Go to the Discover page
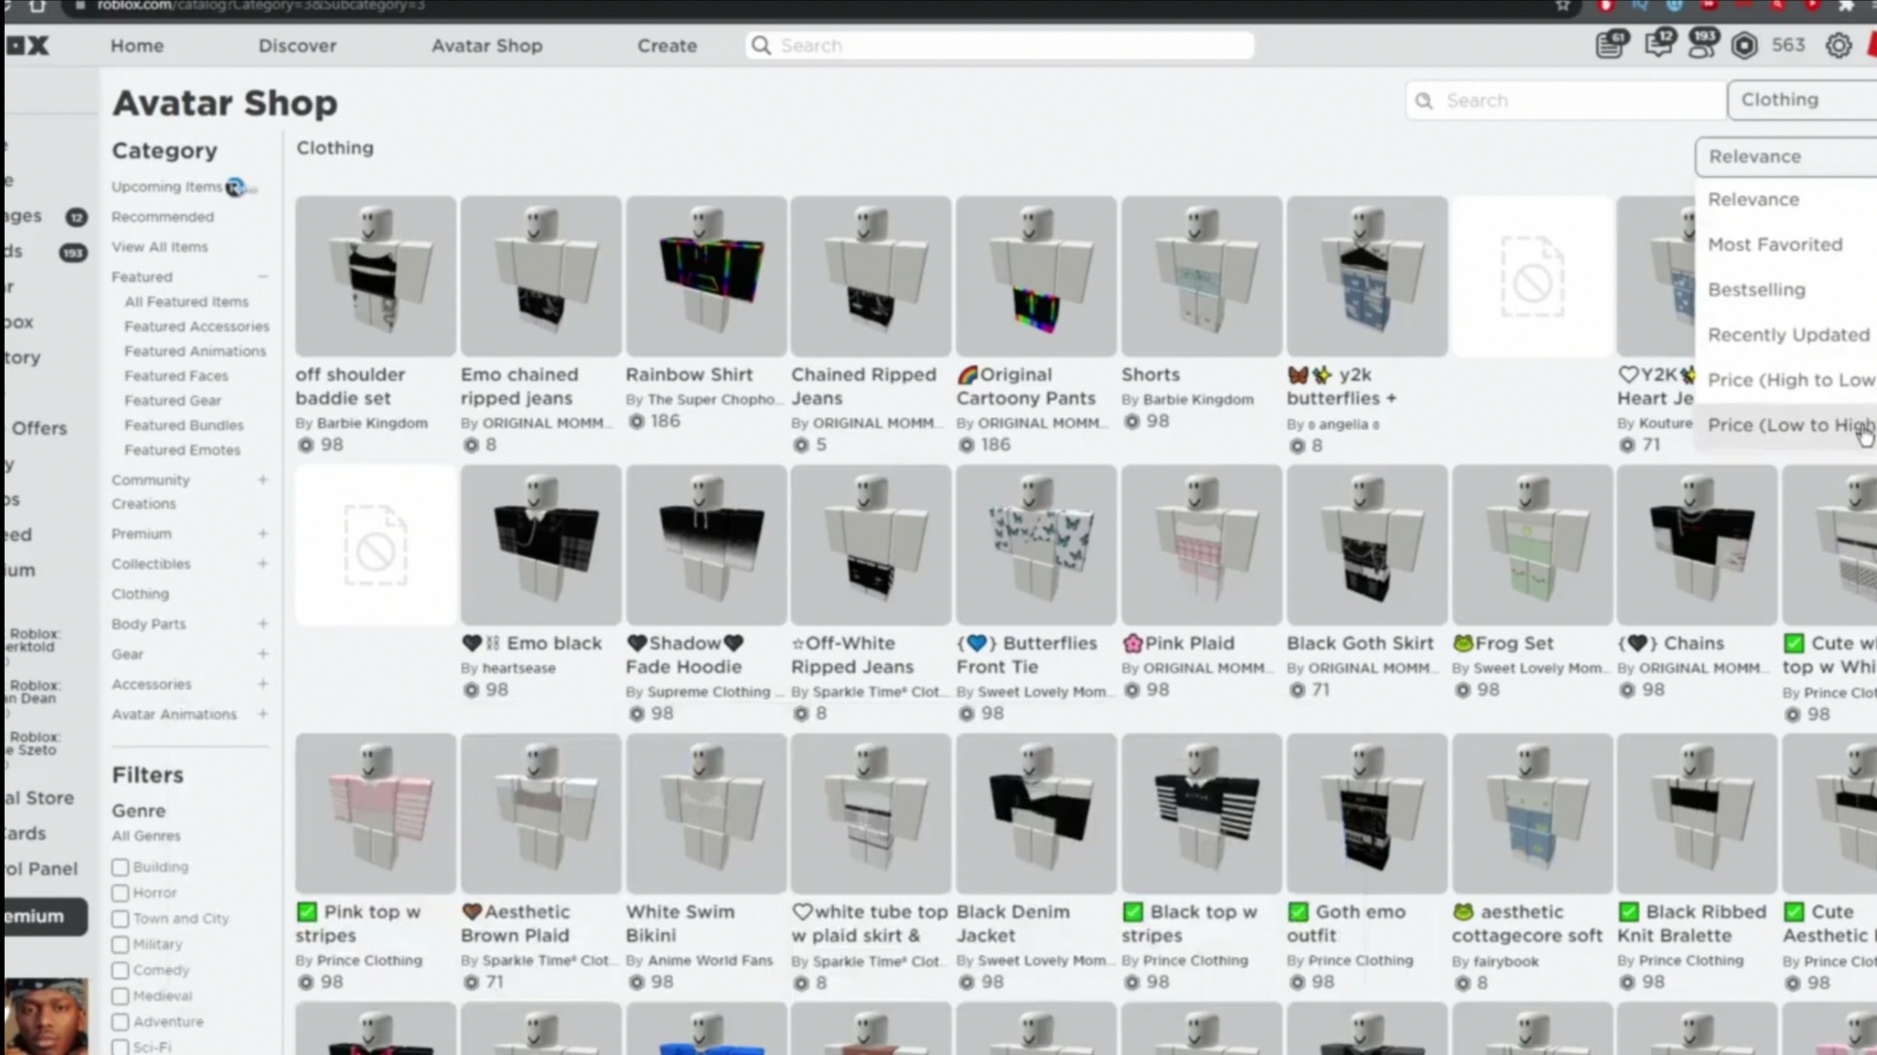This screenshot has height=1055, width=1877. pyautogui.click(x=297, y=46)
